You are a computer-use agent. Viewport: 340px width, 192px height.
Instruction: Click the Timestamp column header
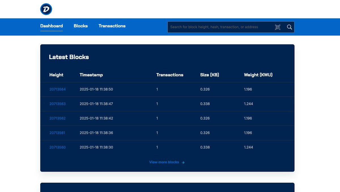tap(91, 75)
